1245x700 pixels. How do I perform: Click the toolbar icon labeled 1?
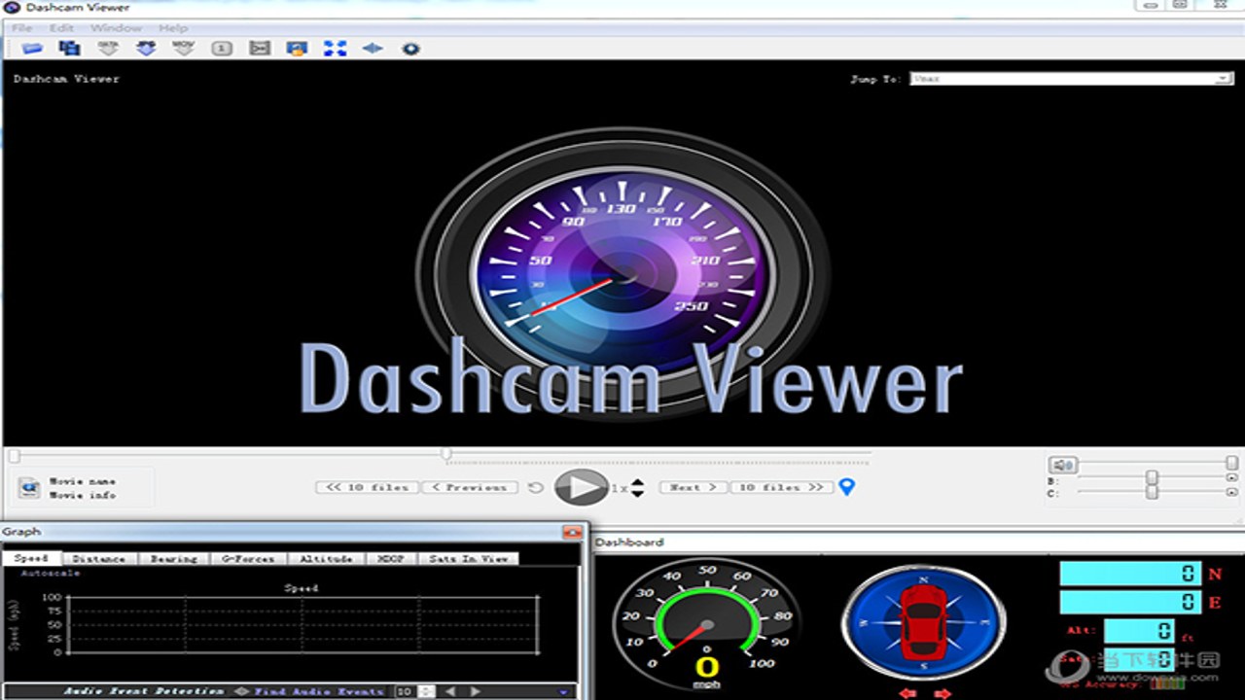tap(222, 48)
